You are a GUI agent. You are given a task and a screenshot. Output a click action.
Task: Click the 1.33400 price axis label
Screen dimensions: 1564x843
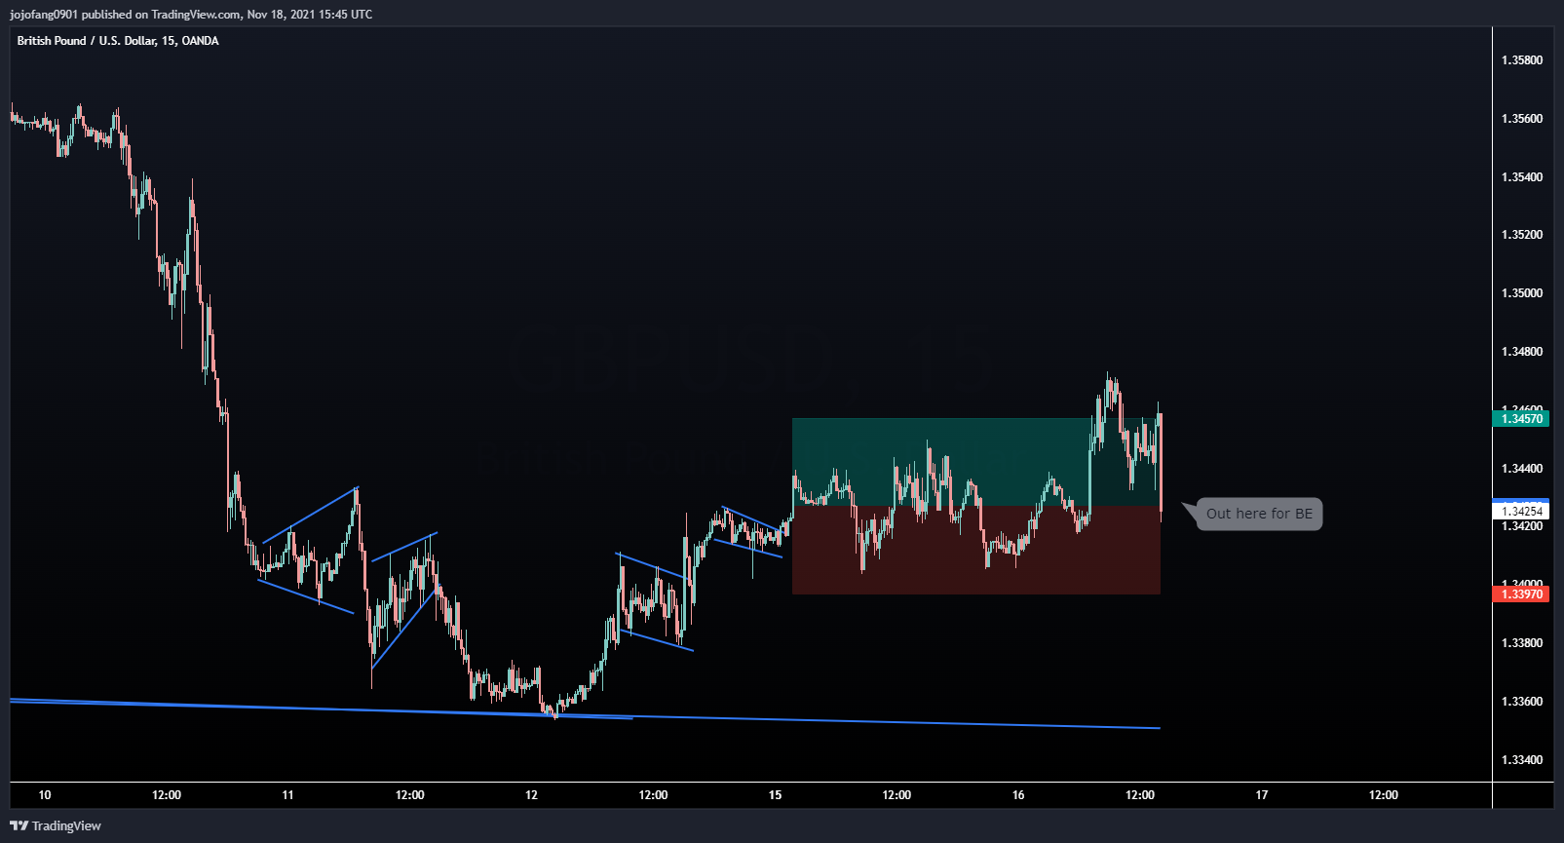pyautogui.click(x=1522, y=760)
